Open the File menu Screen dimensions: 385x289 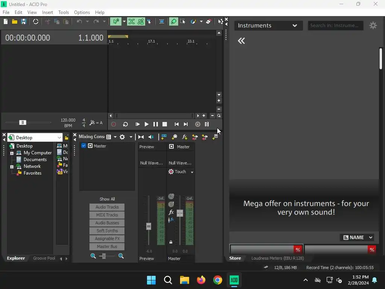pyautogui.click(x=6, y=12)
